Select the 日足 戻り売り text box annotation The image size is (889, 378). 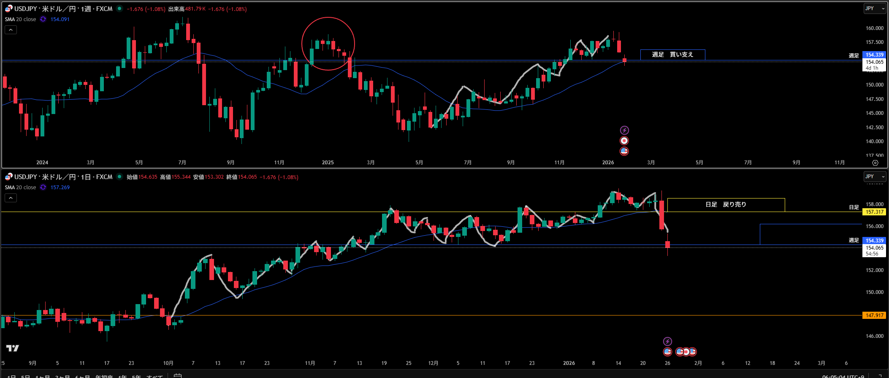pyautogui.click(x=726, y=204)
